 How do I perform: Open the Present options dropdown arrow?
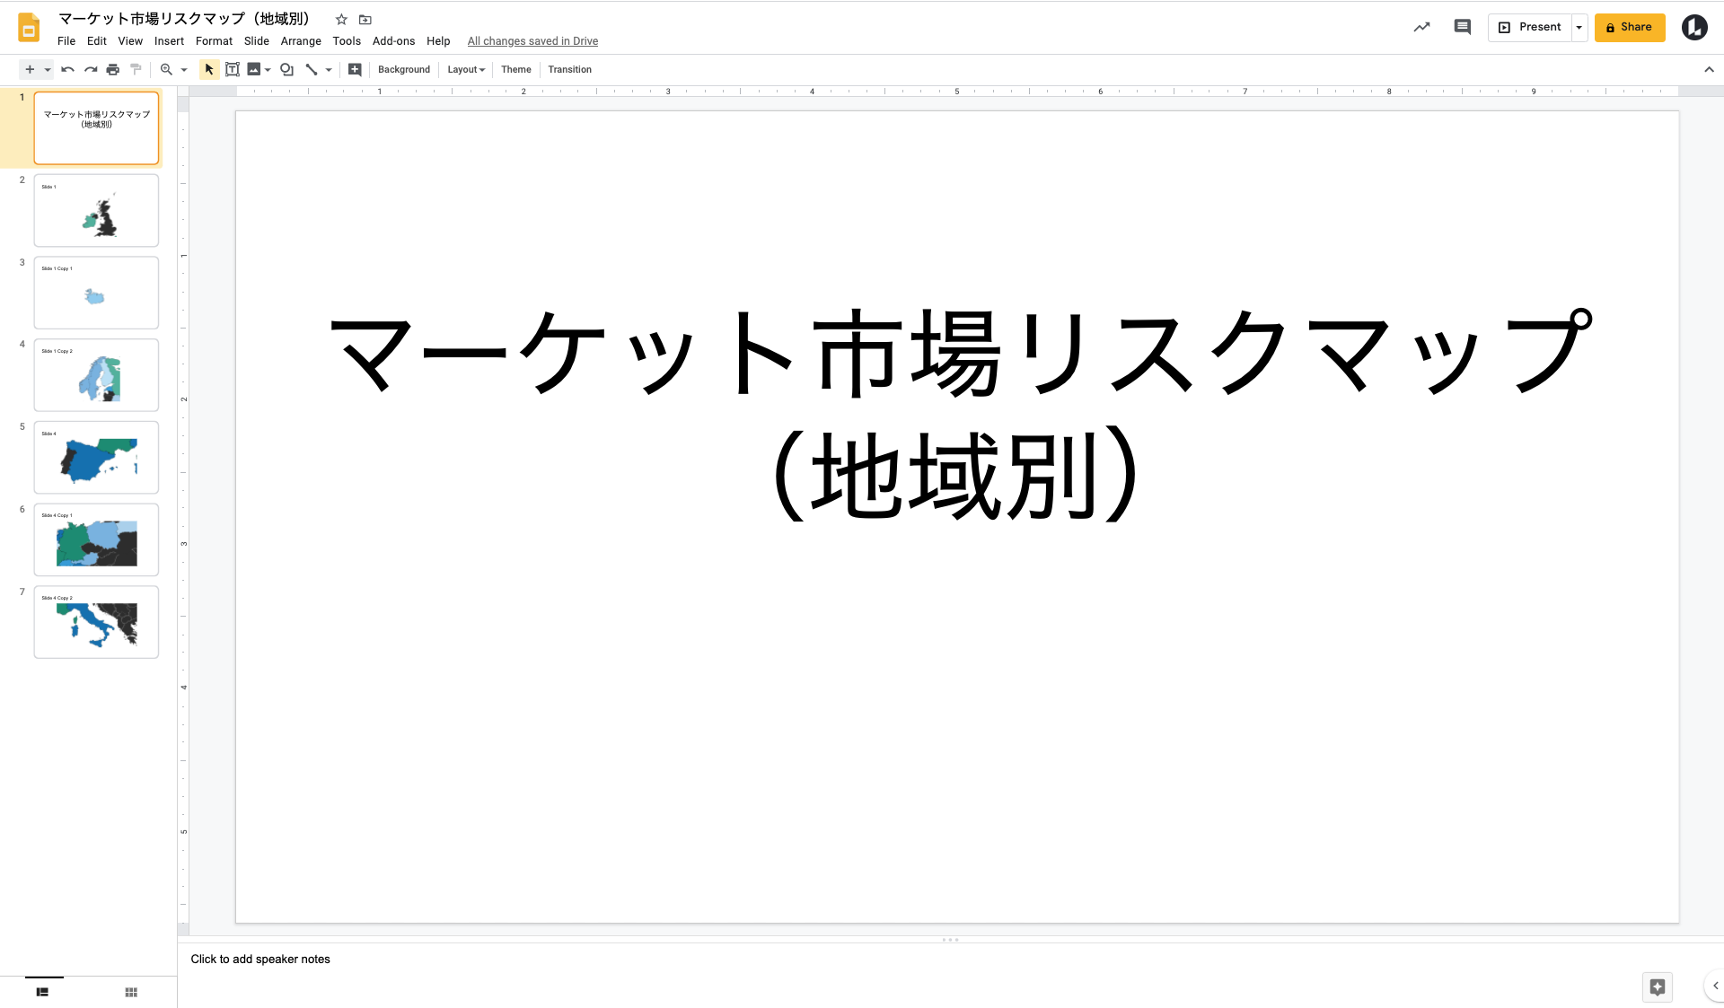pyautogui.click(x=1579, y=27)
